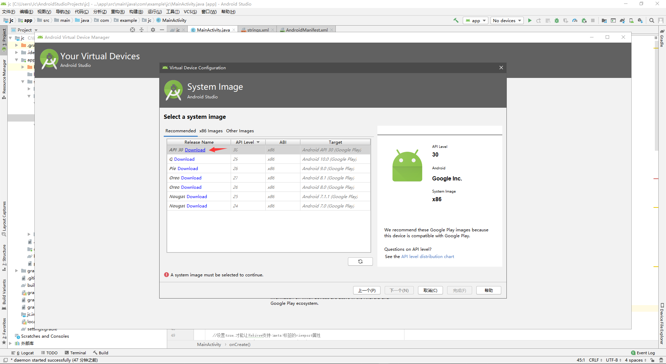The image size is (666, 364).
Task: Open the Gradle side panel
Action: point(662,38)
